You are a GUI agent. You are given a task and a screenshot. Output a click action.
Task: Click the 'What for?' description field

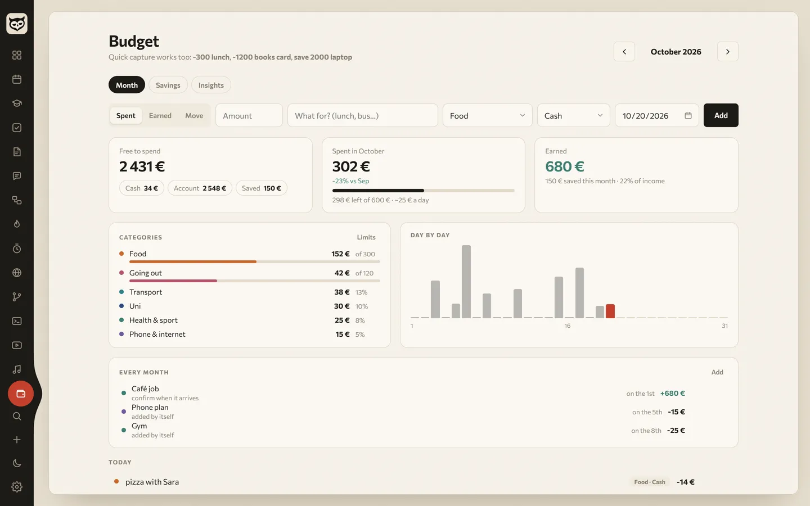pyautogui.click(x=363, y=116)
